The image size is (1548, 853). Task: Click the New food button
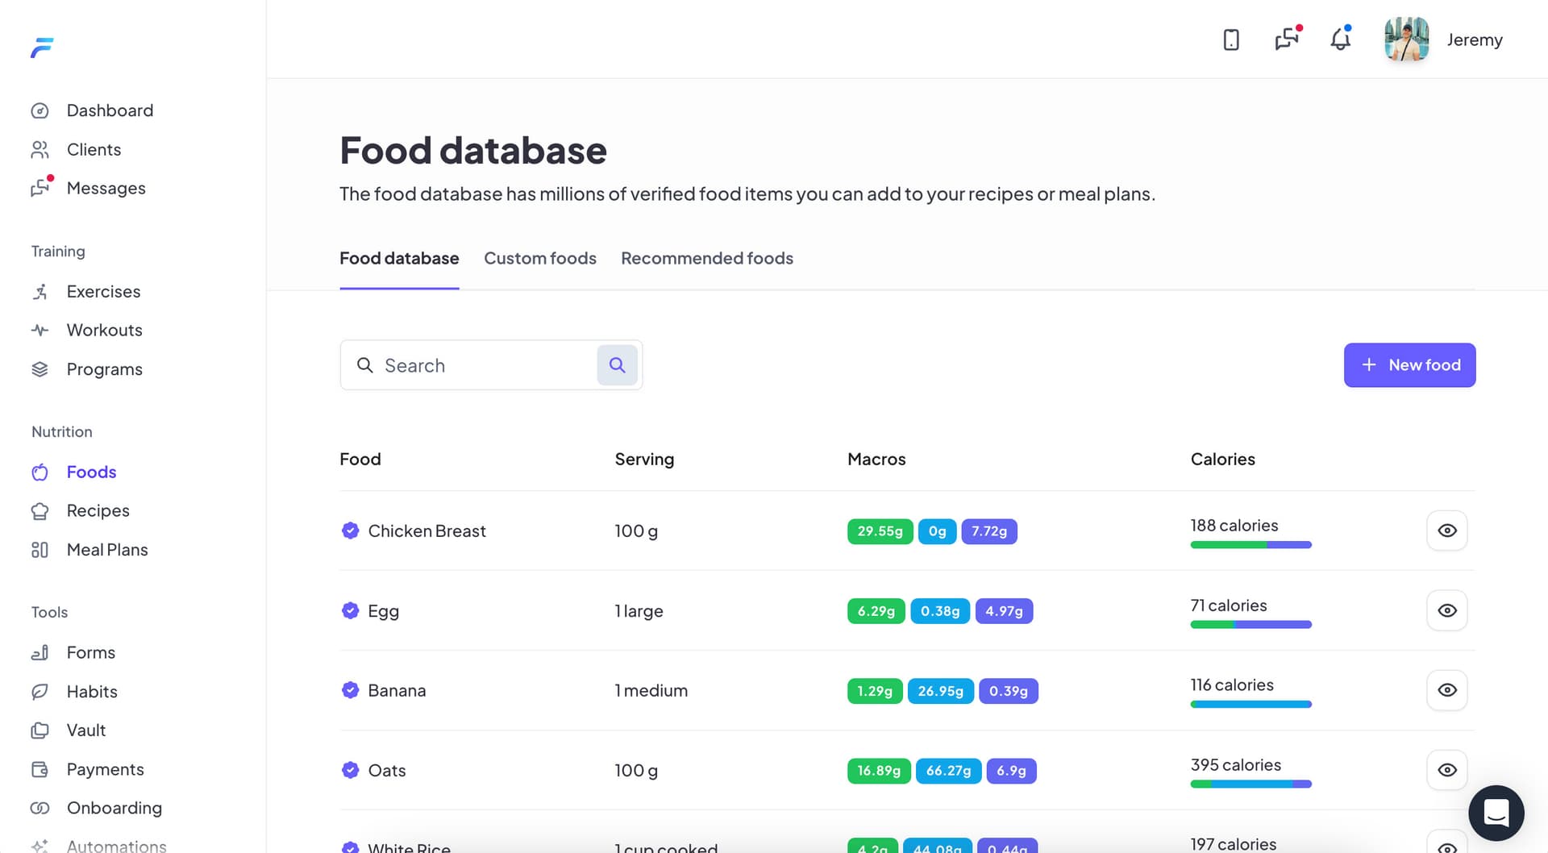coord(1409,364)
